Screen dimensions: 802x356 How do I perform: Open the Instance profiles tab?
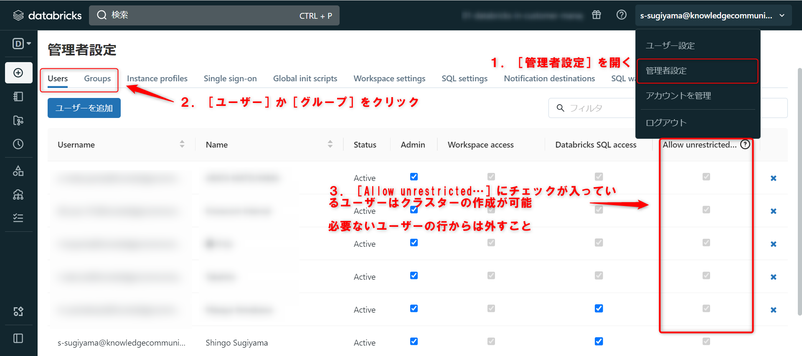[157, 78]
